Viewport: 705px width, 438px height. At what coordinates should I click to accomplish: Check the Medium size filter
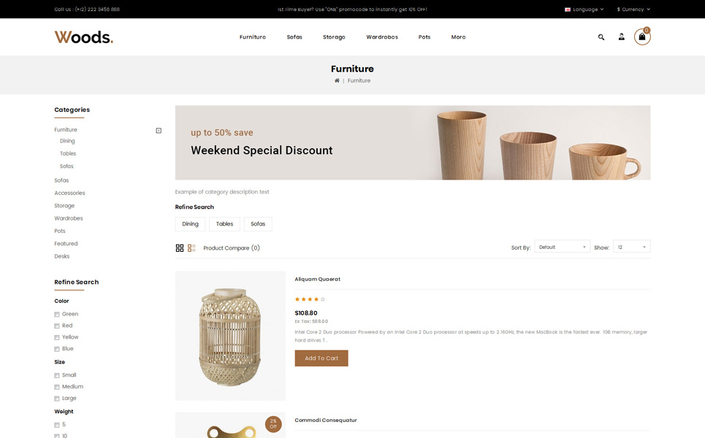(x=57, y=387)
